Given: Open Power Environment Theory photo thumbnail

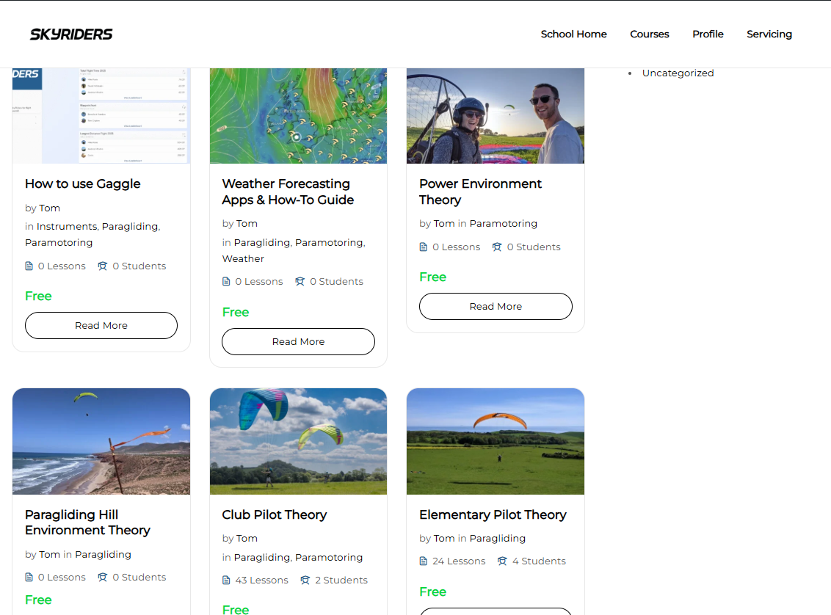Looking at the screenshot, I should click(x=496, y=115).
